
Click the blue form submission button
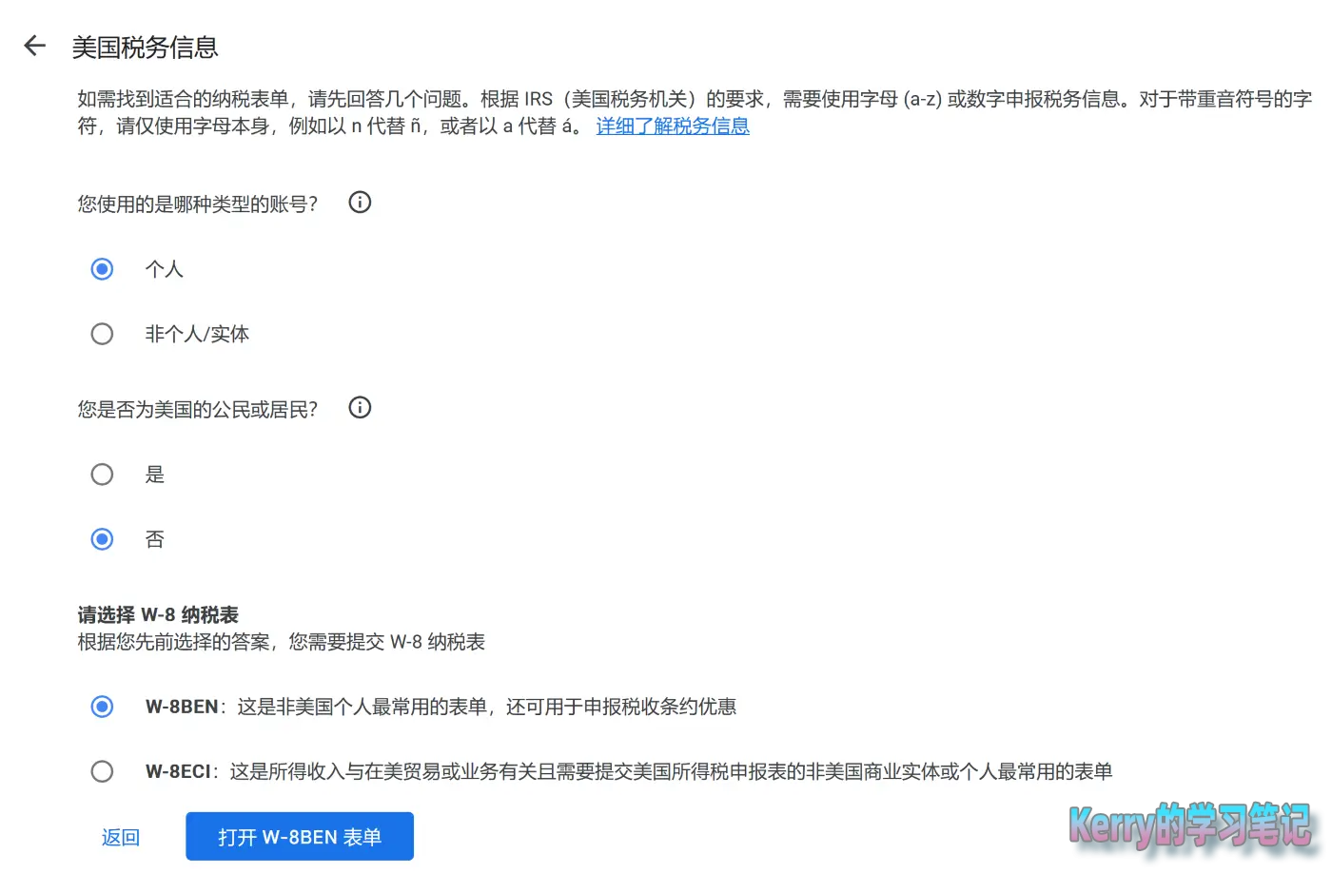[299, 837]
